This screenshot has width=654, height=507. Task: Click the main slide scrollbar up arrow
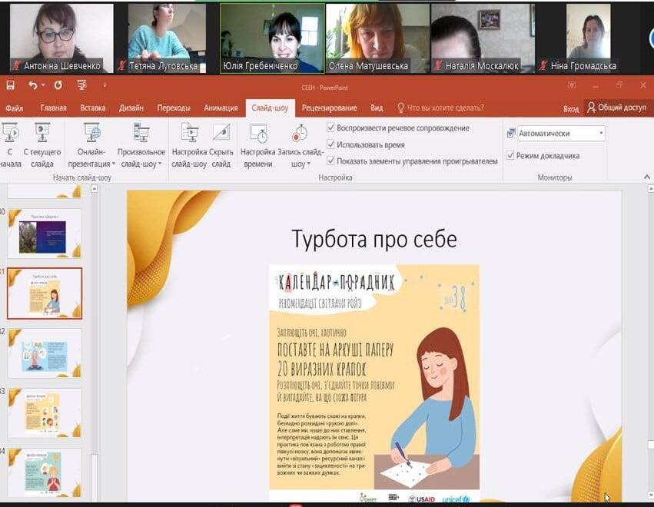coord(650,189)
